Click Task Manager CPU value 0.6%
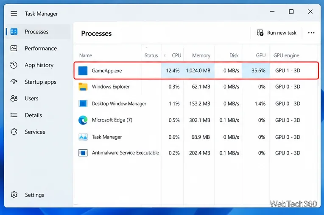 (174, 137)
